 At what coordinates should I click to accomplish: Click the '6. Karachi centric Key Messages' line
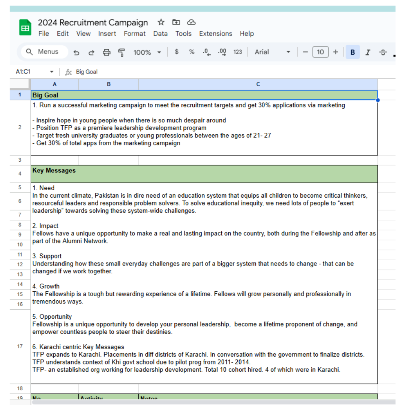tap(78, 347)
